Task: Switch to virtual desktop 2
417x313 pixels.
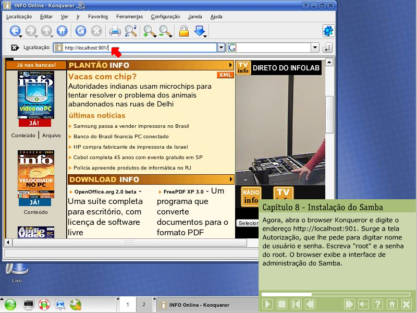Action: click(143, 304)
